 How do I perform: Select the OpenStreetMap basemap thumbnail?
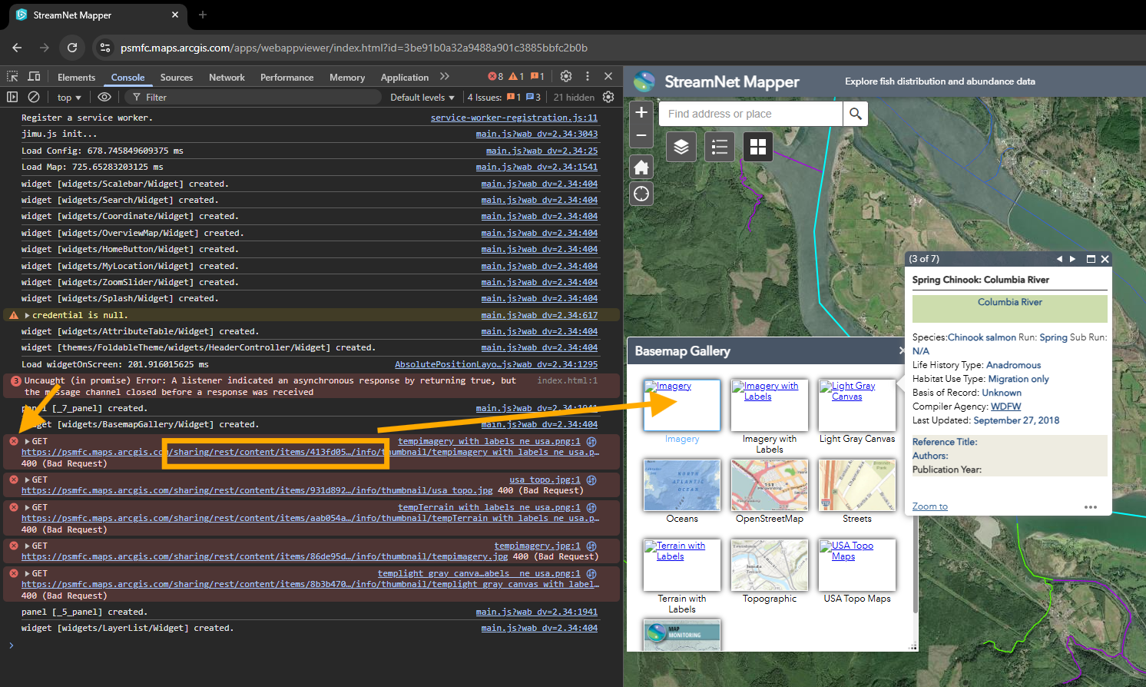(x=770, y=485)
